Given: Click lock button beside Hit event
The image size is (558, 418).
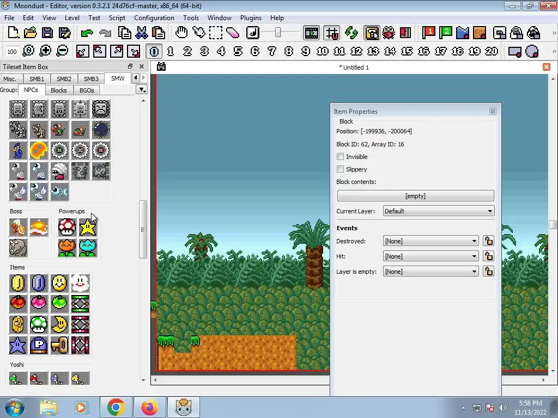Looking at the screenshot, I should 489,256.
